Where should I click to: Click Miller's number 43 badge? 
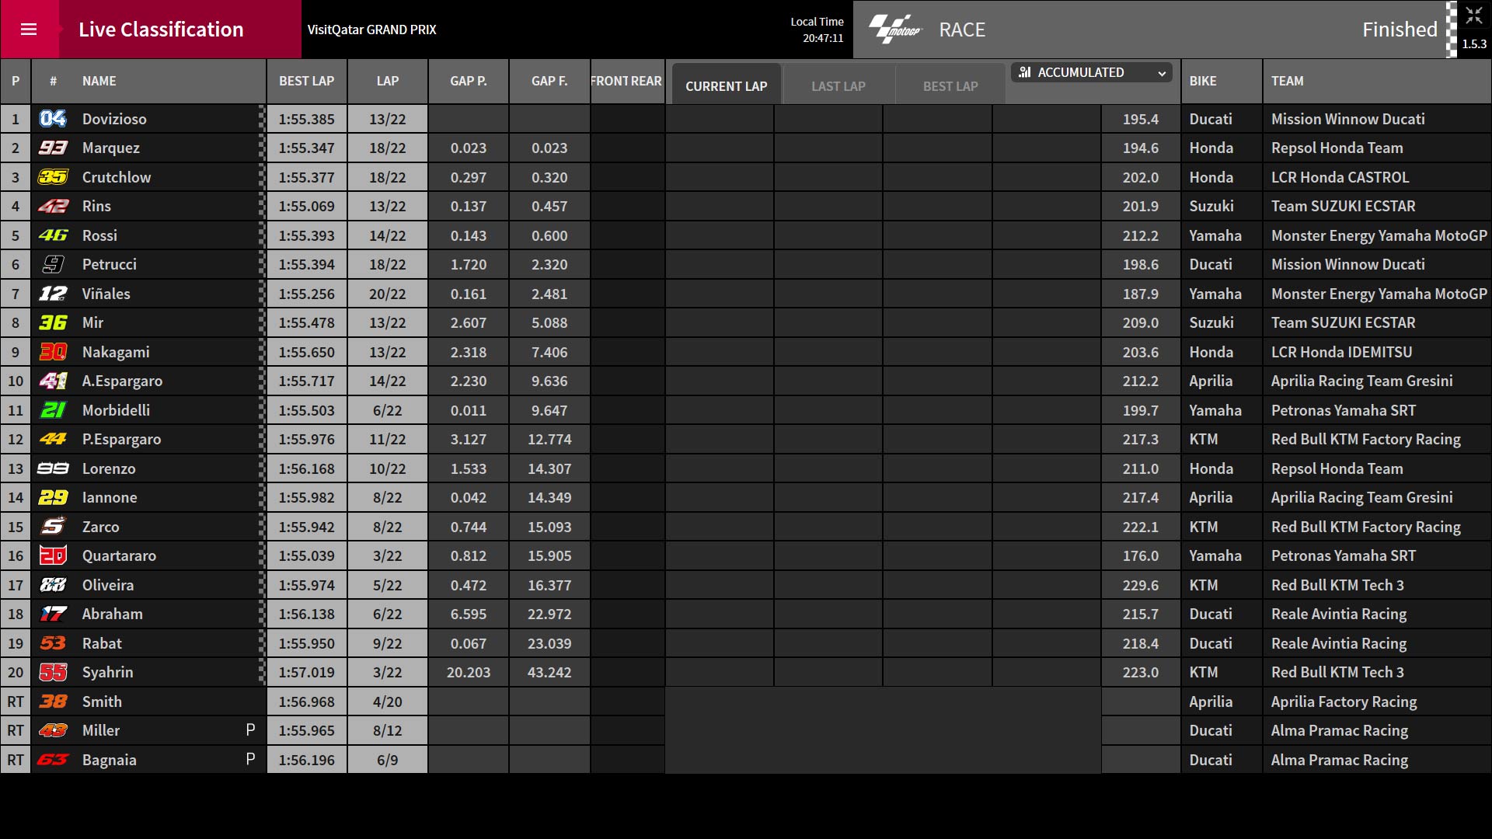(53, 730)
